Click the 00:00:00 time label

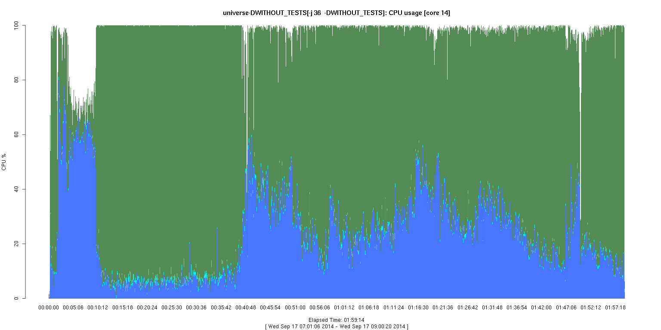tap(49, 308)
